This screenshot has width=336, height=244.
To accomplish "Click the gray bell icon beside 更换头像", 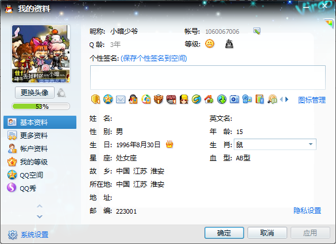I will tap(61, 93).
